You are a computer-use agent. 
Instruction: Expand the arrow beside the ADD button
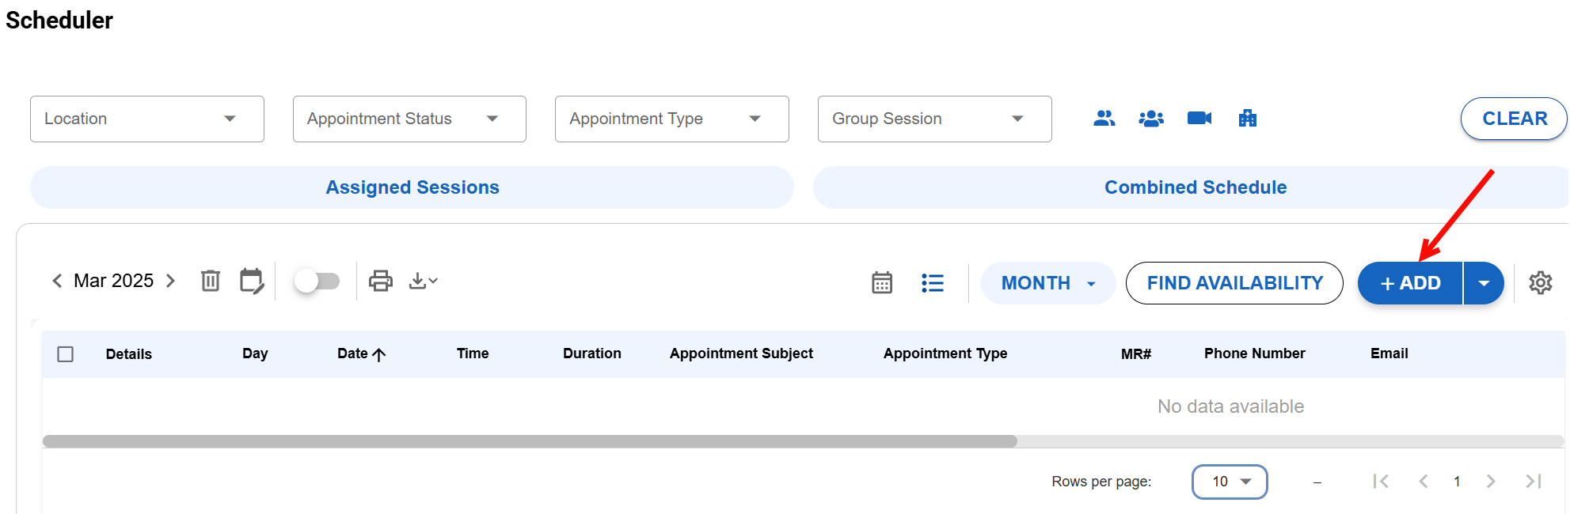pos(1484,283)
